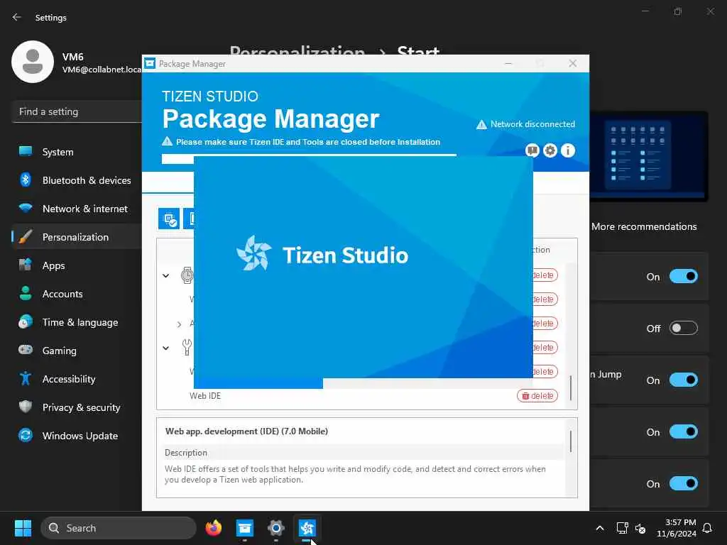Viewport: 727px width, 545px height.
Task: Select Personalization in Settings sidebar
Action: 77,237
